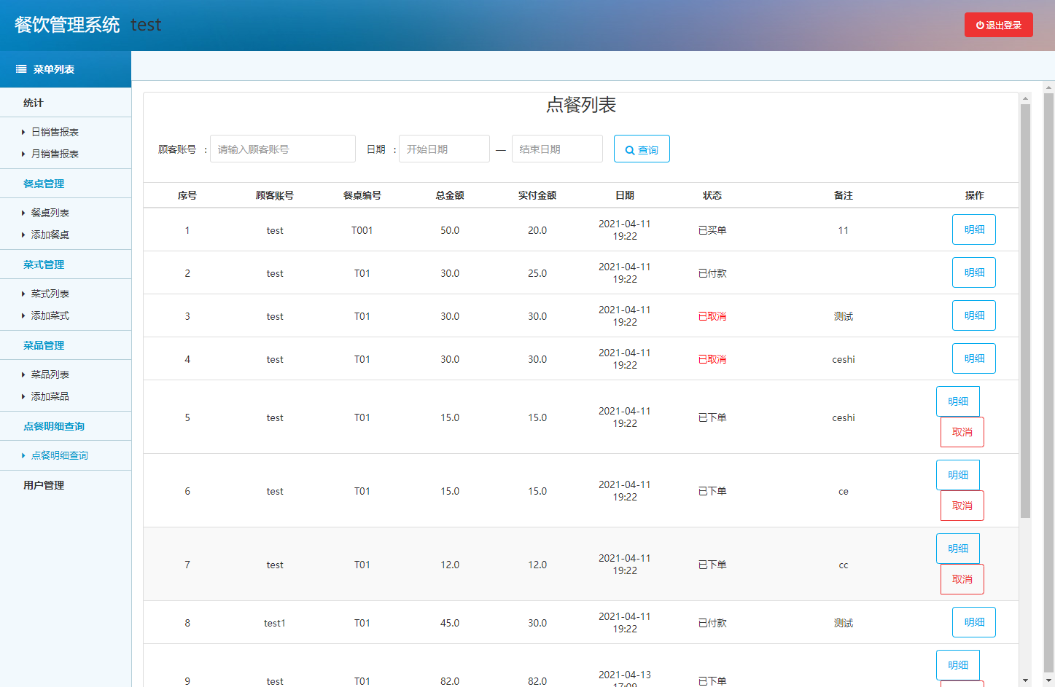Go to 添加菜品 in the sidebar
This screenshot has width=1055, height=687.
50,396
